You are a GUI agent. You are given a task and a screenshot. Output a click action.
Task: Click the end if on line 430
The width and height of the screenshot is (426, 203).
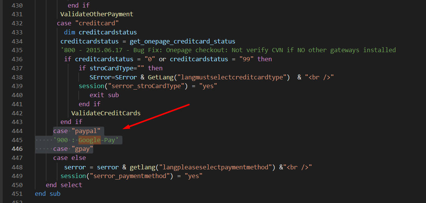78,5
